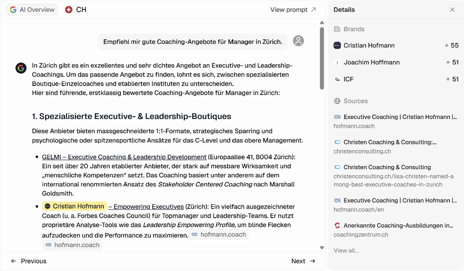Click the scrollbar down arrow
Image resolution: width=464 pixels, height=271 pixels.
(322, 248)
